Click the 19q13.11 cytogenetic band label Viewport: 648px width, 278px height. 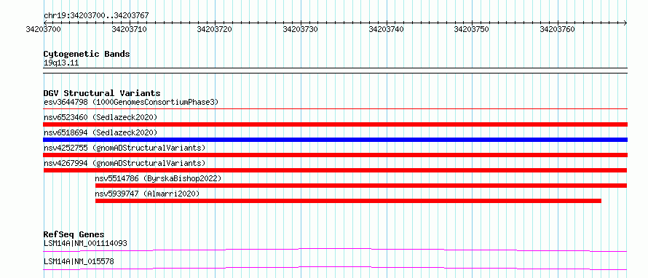tap(61, 63)
